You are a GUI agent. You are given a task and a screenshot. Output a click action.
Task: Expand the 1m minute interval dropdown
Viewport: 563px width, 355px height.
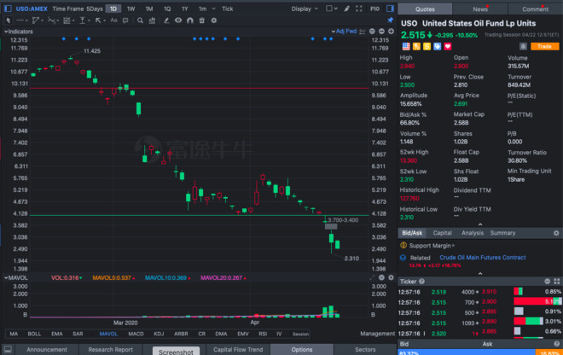click(205, 9)
